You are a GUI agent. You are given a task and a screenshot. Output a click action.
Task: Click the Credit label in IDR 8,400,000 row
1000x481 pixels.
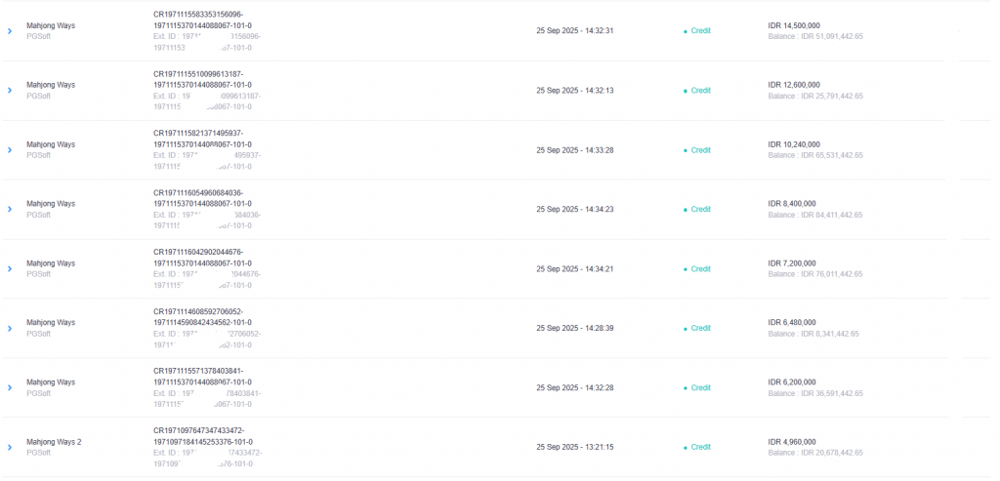(x=700, y=209)
